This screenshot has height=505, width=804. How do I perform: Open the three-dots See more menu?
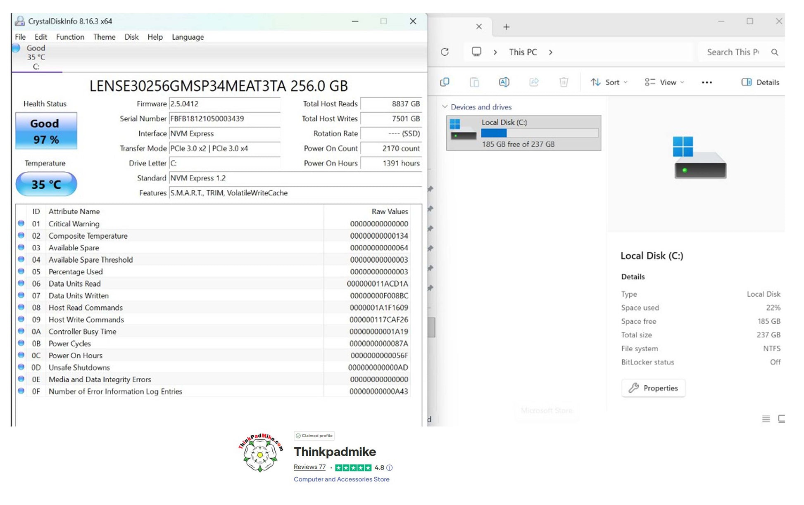(706, 82)
